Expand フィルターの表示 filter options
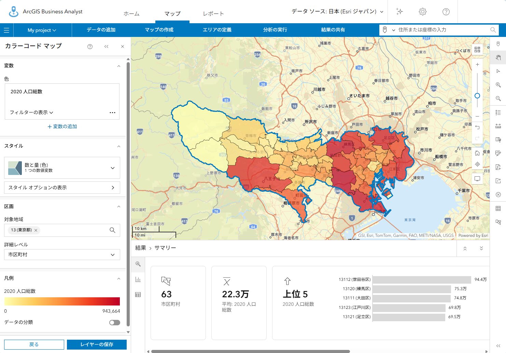506x353 pixels. (31, 112)
